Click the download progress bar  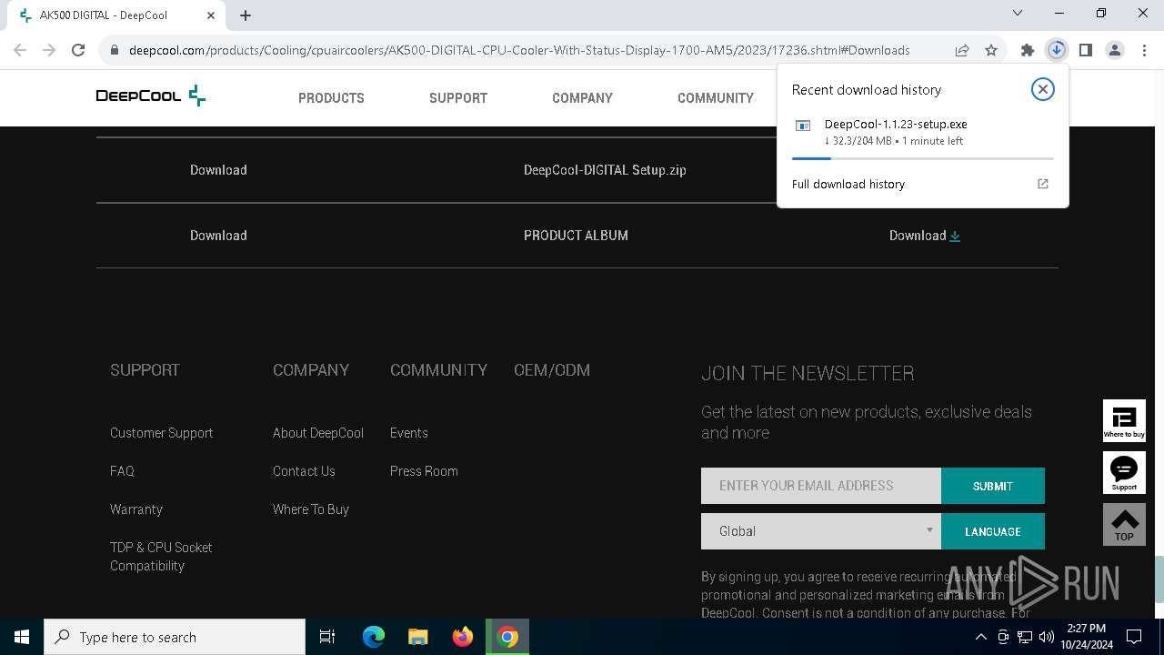923,158
